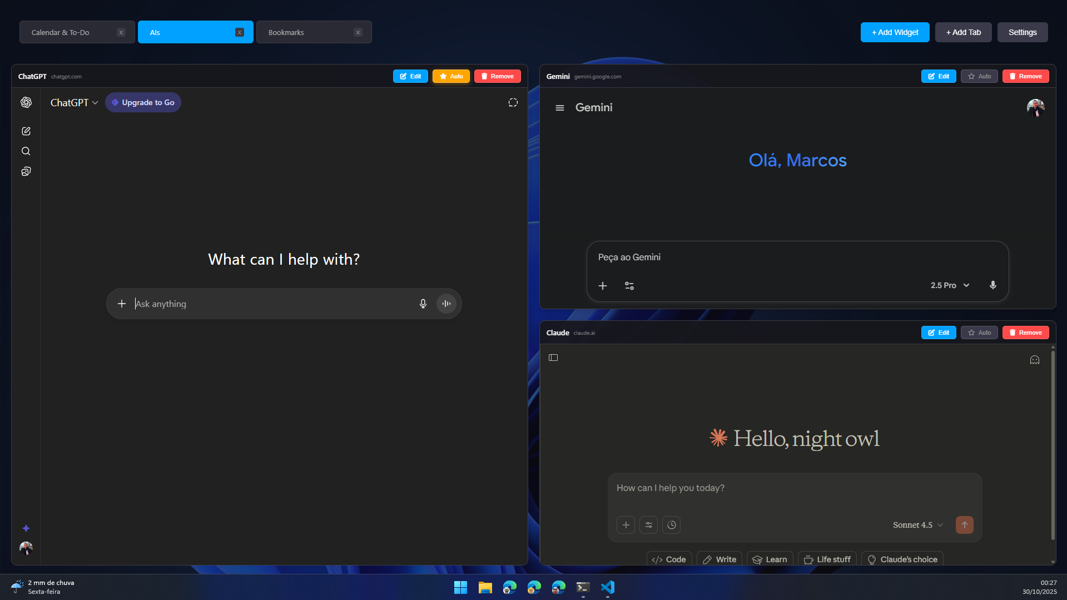Screen dimensions: 1067x600
Task: Toggle Auto on ChatGPT widget
Action: pos(451,76)
